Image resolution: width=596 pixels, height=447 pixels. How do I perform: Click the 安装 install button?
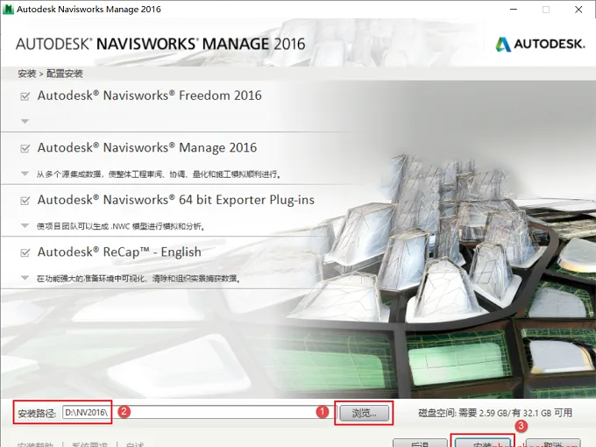point(482,443)
